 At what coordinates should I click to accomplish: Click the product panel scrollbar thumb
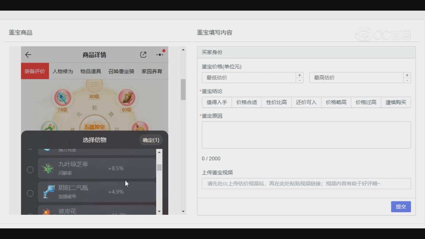(183, 90)
